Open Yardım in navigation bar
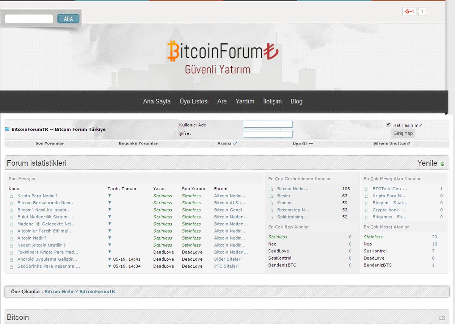 click(245, 101)
